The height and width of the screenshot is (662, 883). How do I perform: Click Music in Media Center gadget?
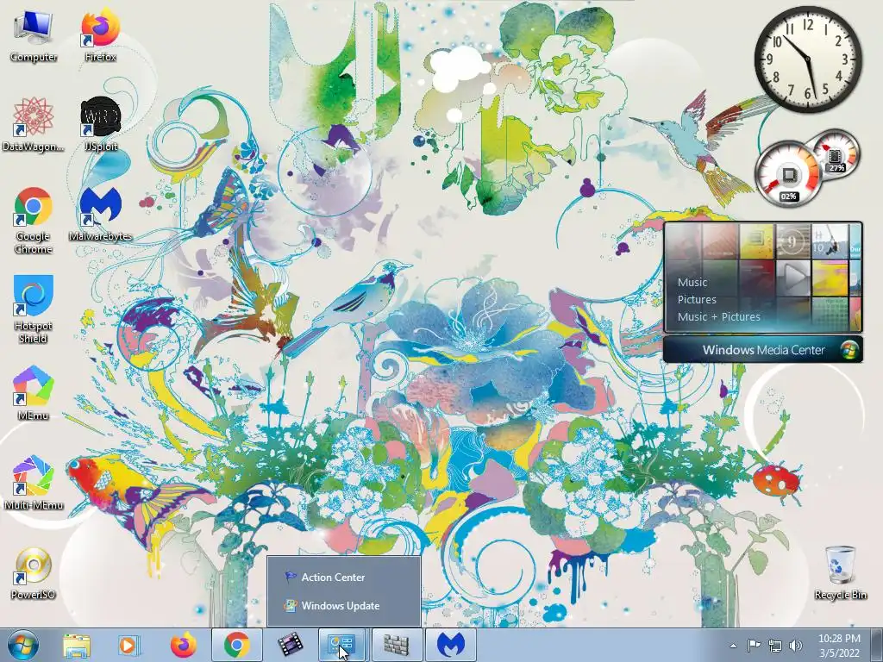(692, 283)
